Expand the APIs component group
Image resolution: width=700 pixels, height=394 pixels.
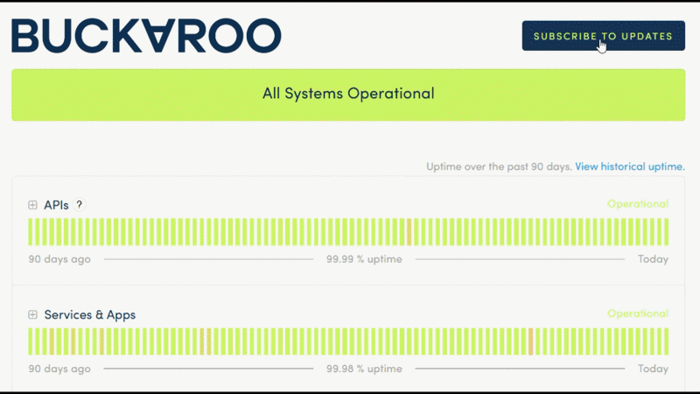[x=32, y=205]
